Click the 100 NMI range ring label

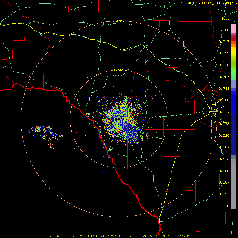[x=119, y=21]
